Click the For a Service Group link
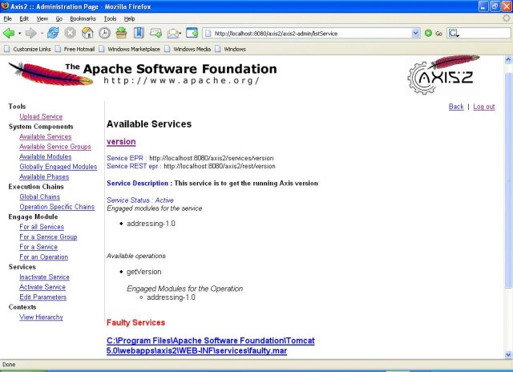This screenshot has height=372, width=513. click(x=48, y=237)
